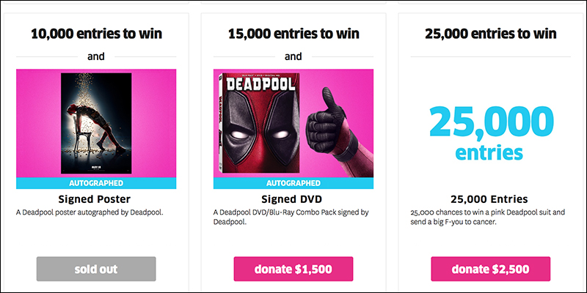Click the pink Deadpool suit description text
Image resolution: width=587 pixels, height=293 pixels.
[488, 217]
